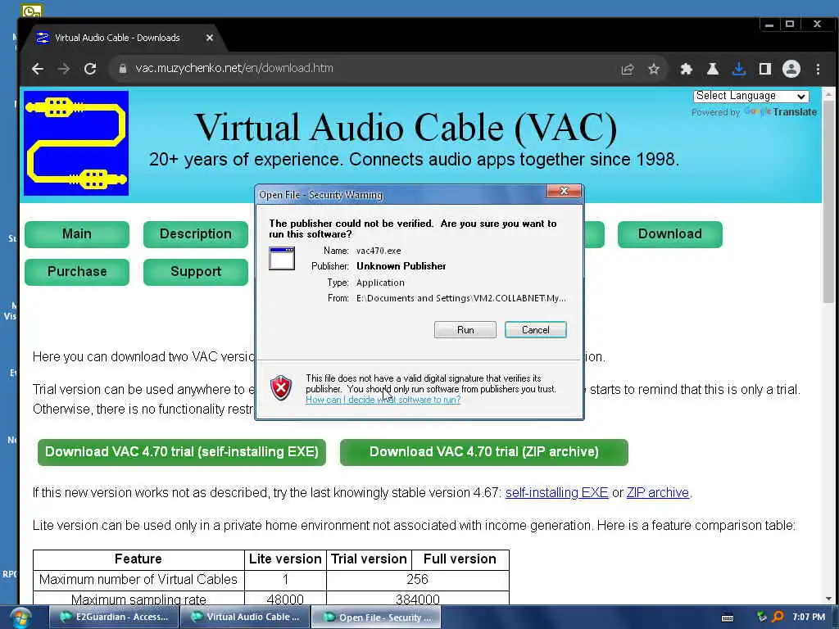Click the network tray icon

[761, 618]
